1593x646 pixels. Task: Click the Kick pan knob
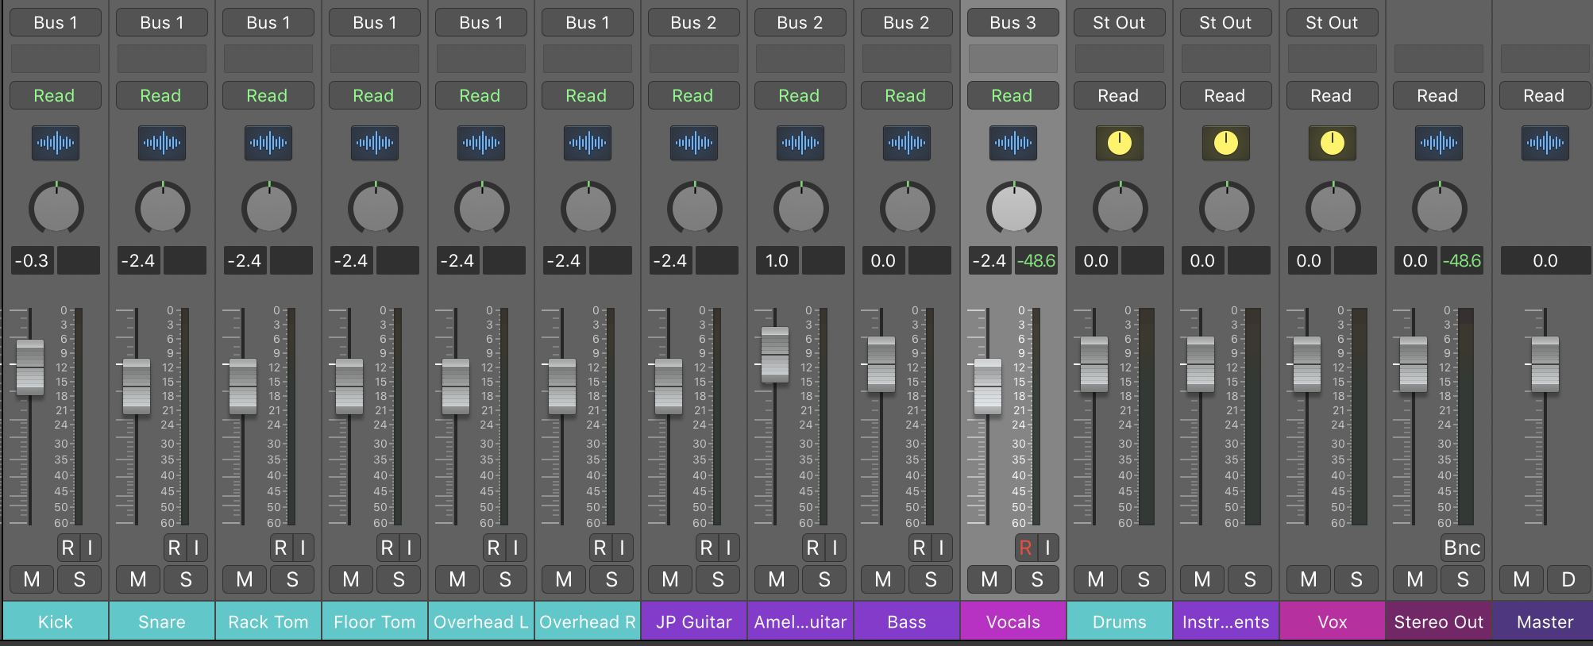point(56,208)
